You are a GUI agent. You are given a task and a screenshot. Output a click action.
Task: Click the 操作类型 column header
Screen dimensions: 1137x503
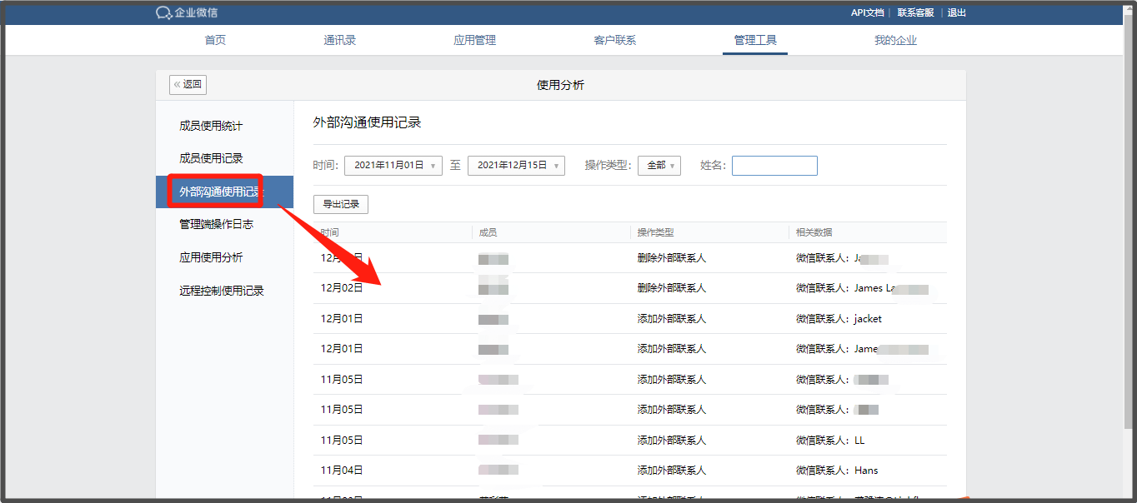click(655, 232)
